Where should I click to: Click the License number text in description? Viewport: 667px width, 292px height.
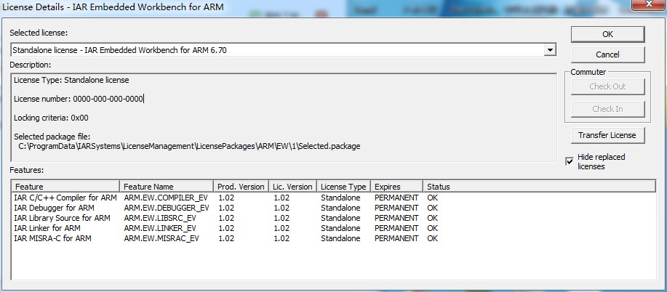79,99
